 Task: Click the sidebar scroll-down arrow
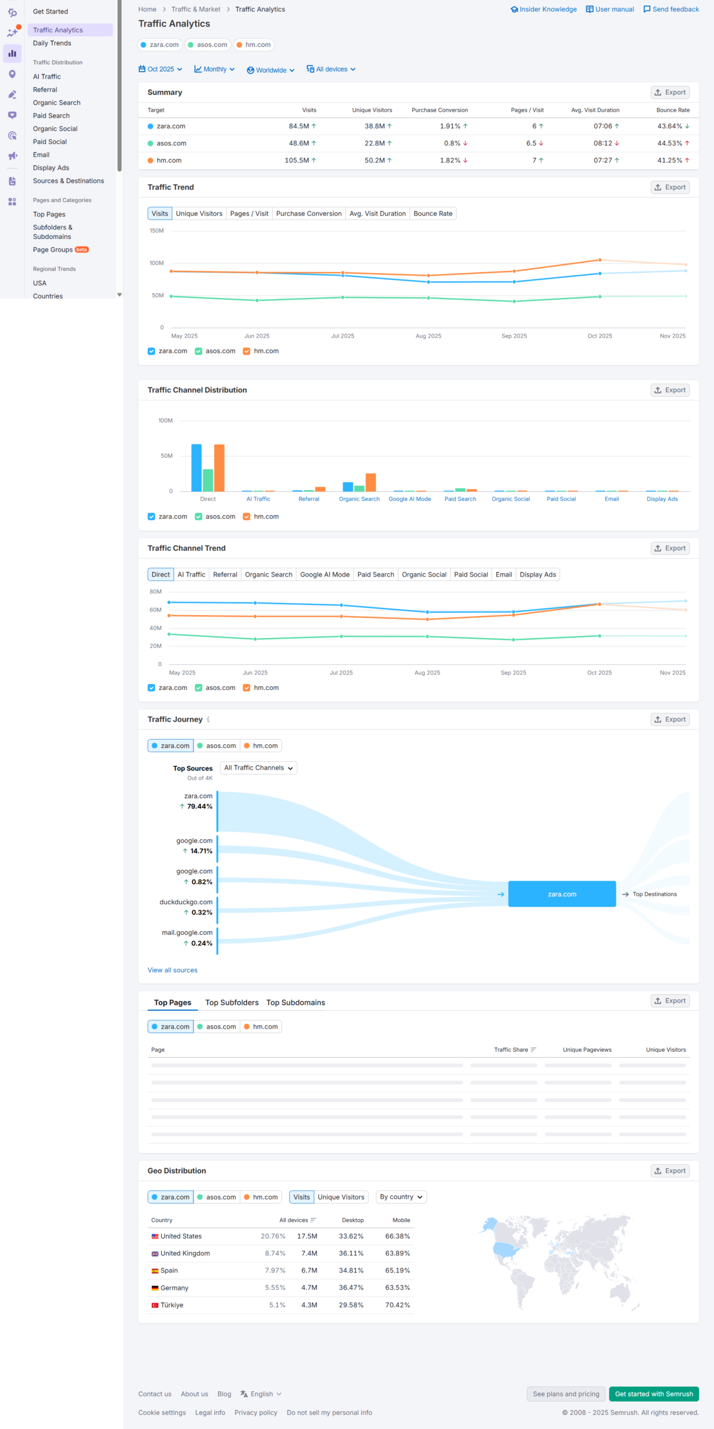click(119, 295)
